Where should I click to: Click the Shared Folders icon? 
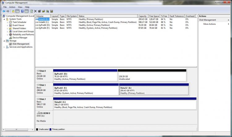click(10, 28)
